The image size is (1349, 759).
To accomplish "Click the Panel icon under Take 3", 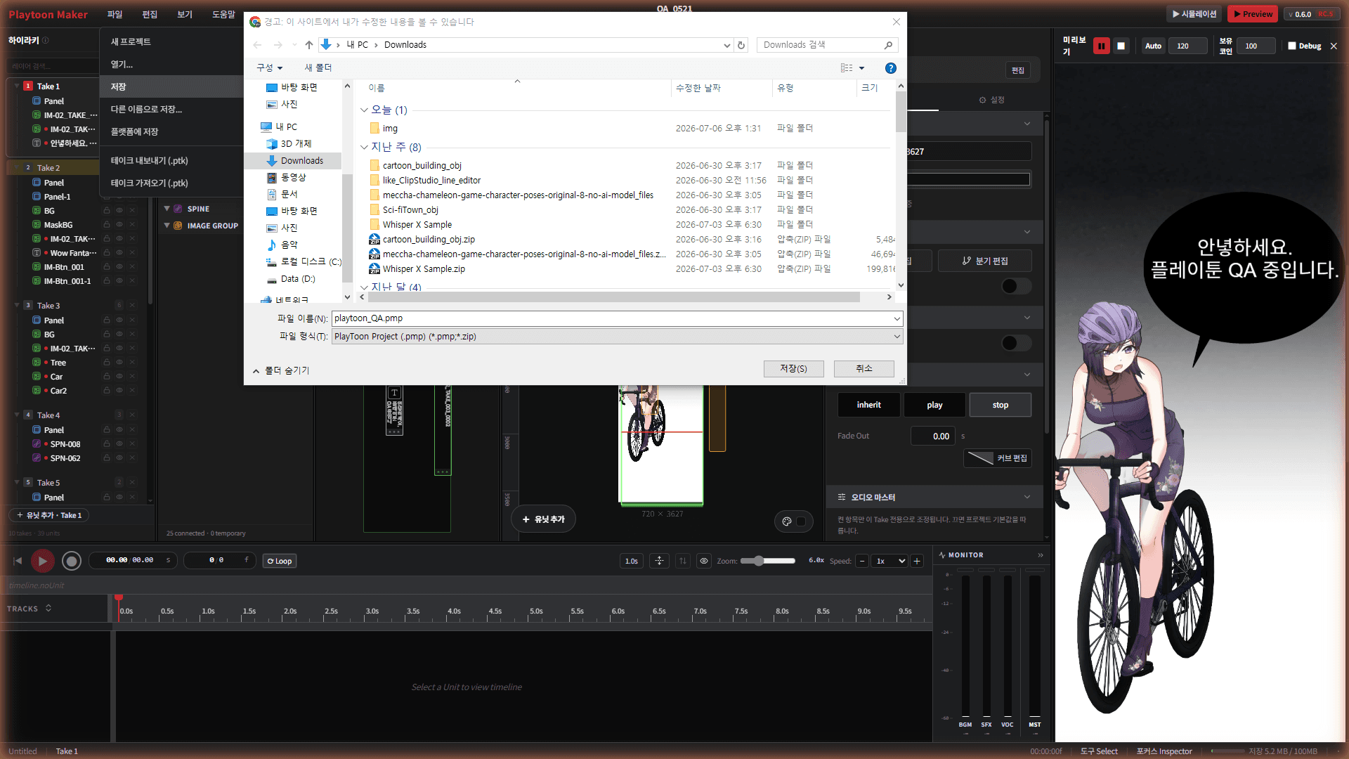I will click(37, 320).
